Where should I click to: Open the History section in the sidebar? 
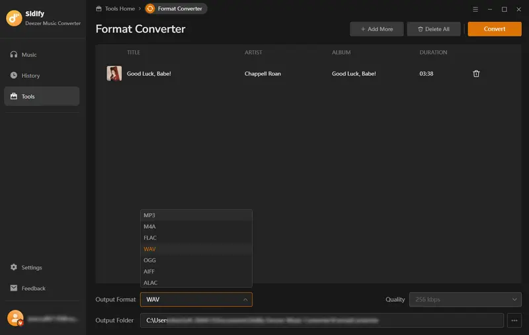[42, 75]
